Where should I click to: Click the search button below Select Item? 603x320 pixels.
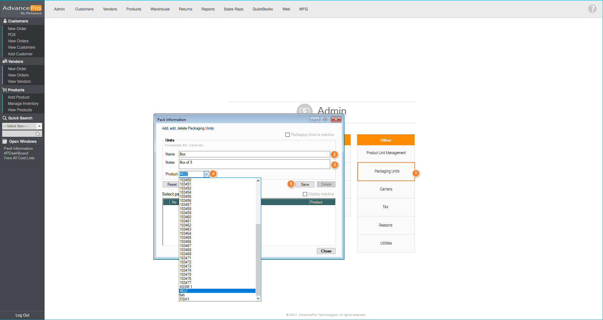click(x=38, y=134)
